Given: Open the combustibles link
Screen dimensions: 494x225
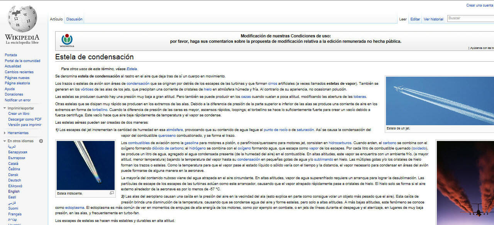Looking at the screenshot, I should [139, 143].
